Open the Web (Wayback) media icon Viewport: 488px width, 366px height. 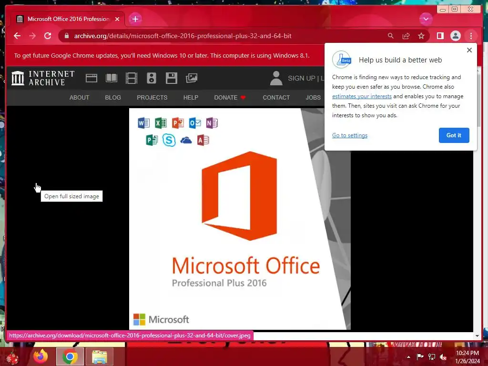91,78
